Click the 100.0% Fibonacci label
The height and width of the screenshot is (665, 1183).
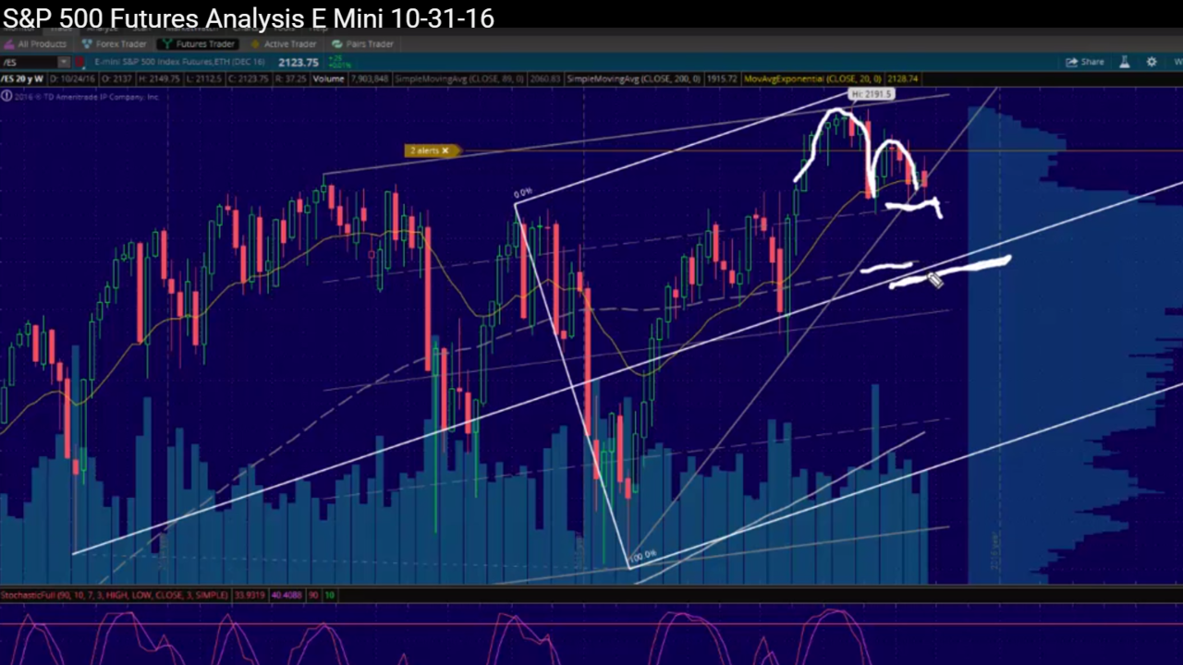pos(642,556)
